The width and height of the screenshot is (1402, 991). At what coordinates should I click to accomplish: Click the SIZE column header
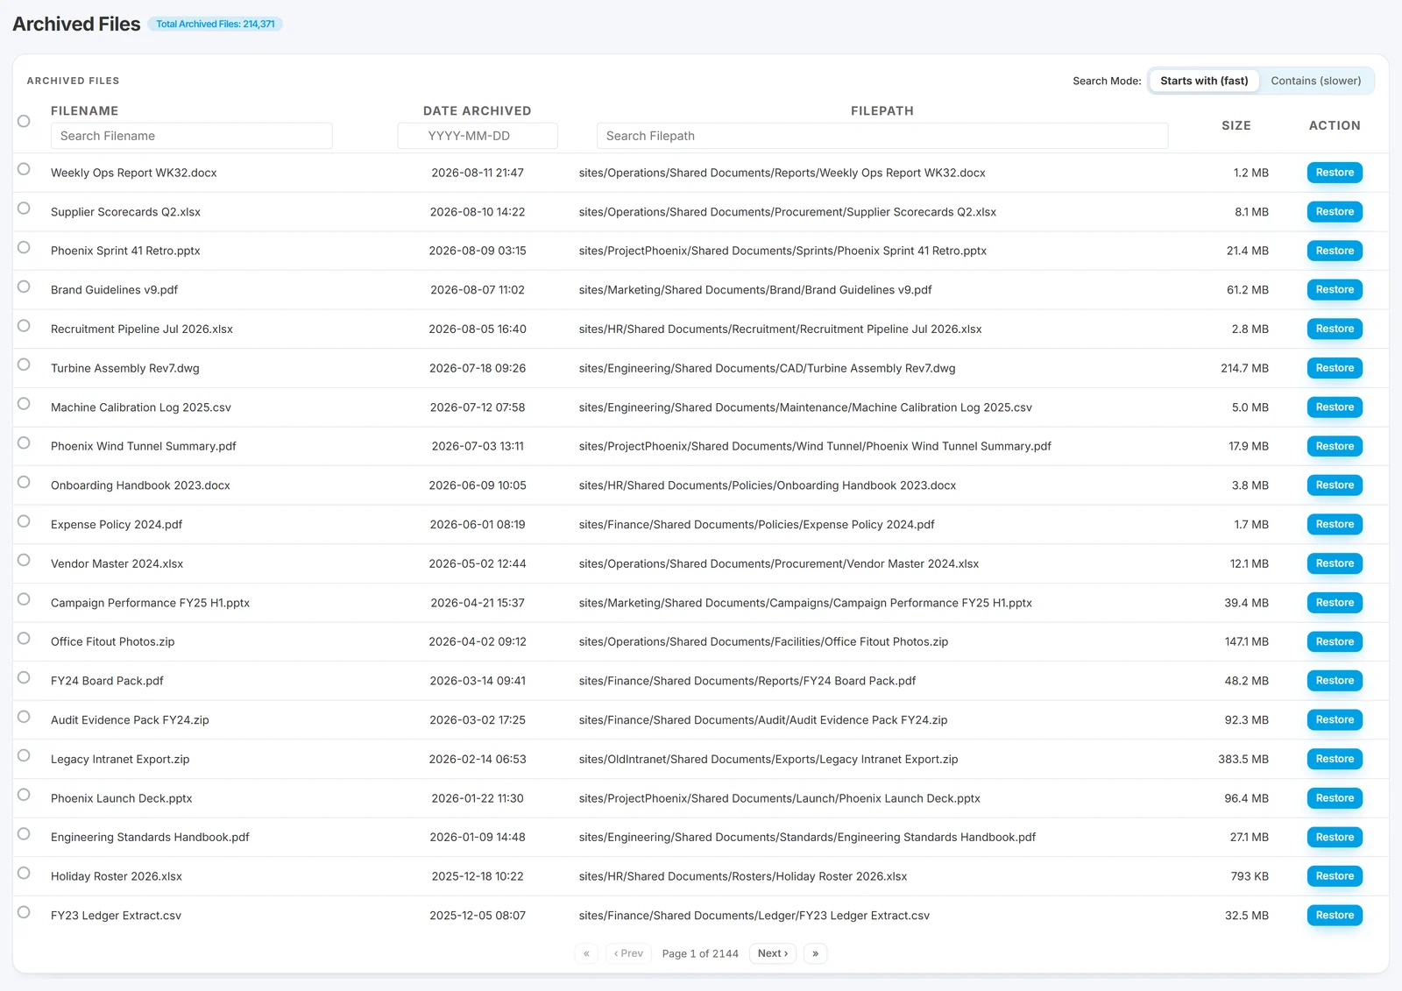tap(1236, 126)
